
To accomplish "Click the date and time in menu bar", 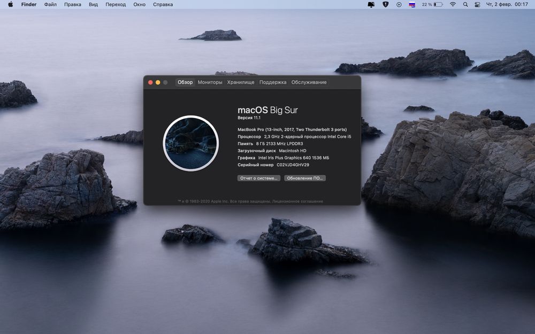I will pyautogui.click(x=506, y=4).
